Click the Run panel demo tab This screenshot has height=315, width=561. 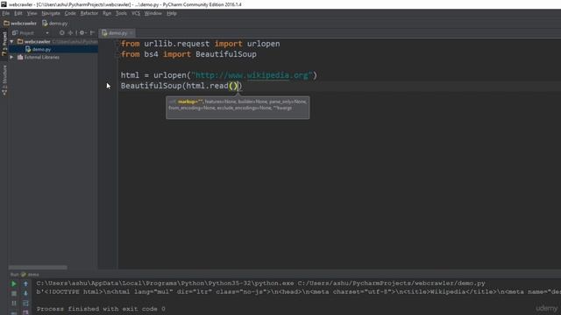point(30,274)
